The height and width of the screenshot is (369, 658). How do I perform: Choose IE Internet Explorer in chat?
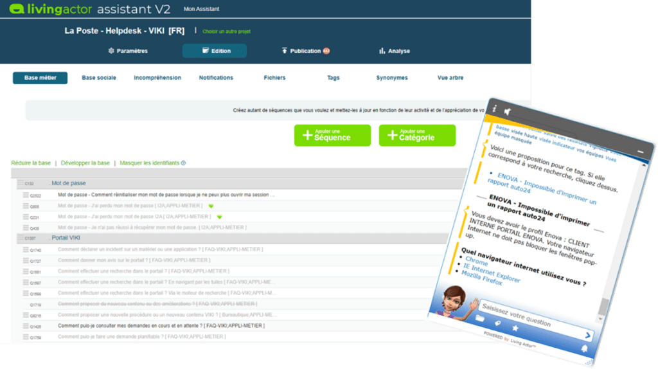pyautogui.click(x=492, y=273)
